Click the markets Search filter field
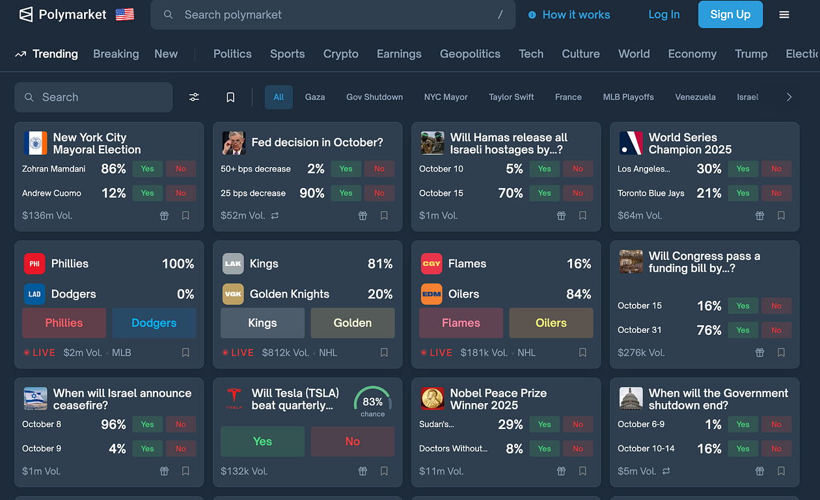This screenshot has height=500, width=820. 94,97
